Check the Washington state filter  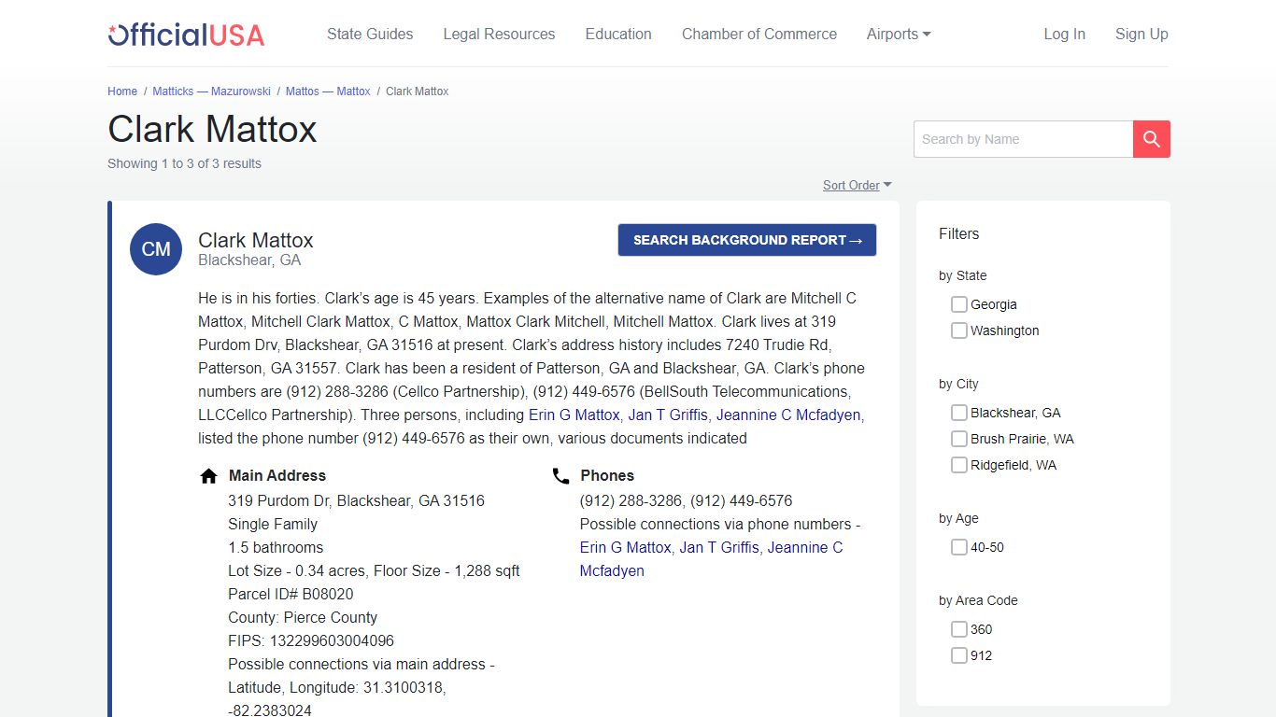point(959,330)
